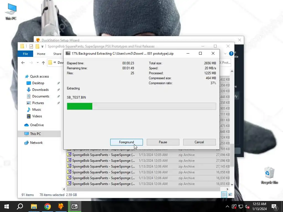Open 7-Zip from taskbar
This screenshot has width=283, height=212.
click(x=75, y=206)
